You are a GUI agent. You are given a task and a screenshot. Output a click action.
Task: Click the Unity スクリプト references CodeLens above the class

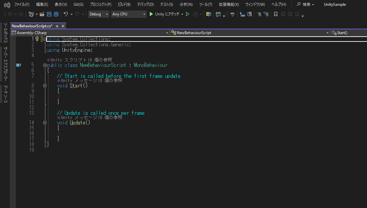[x=80, y=60]
